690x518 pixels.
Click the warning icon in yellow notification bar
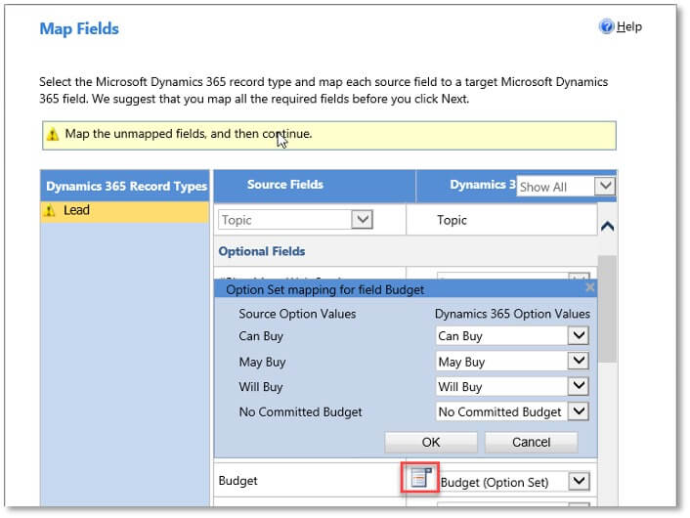point(53,134)
